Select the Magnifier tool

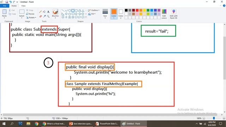click(x=48, y=17)
